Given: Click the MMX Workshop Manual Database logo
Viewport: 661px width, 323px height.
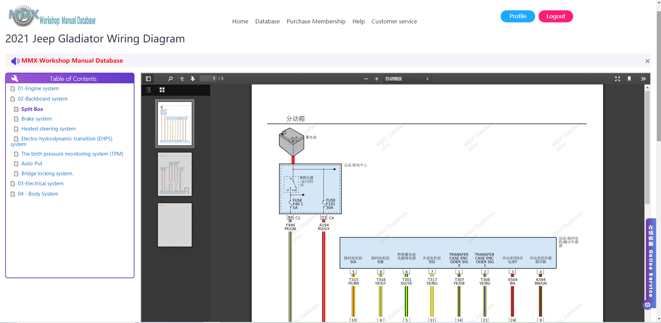Looking at the screenshot, I should (52, 16).
